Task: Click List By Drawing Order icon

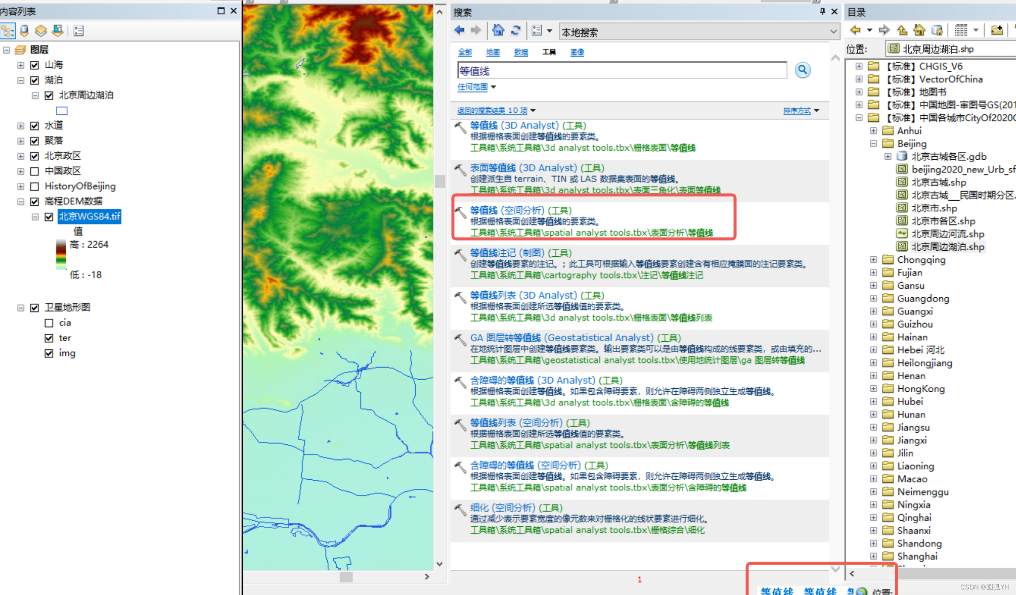Action: pos(8,31)
